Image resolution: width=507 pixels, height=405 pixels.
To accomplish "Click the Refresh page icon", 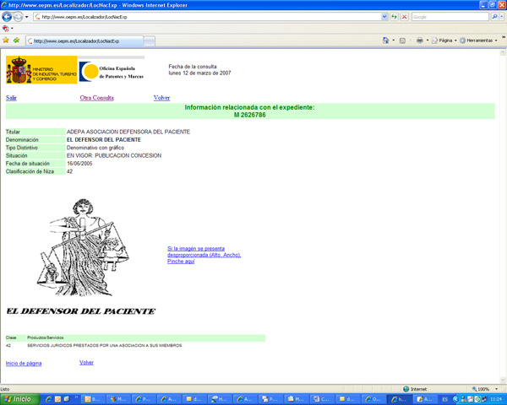I will click(394, 17).
